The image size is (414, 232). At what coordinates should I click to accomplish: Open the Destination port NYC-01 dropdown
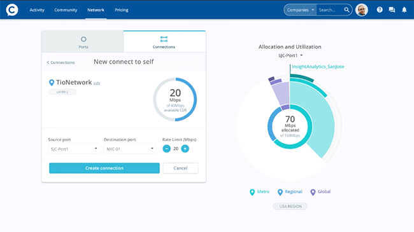(130, 149)
